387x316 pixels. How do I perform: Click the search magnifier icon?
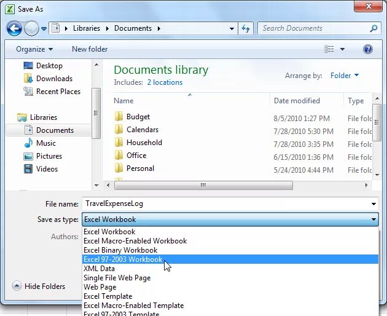click(x=373, y=28)
